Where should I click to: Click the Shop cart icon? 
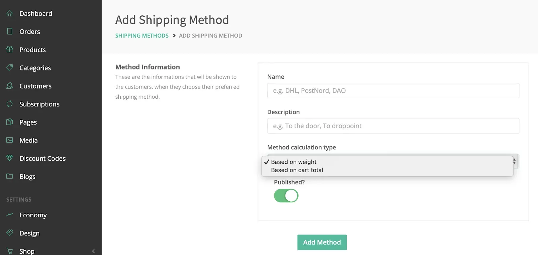click(9, 251)
